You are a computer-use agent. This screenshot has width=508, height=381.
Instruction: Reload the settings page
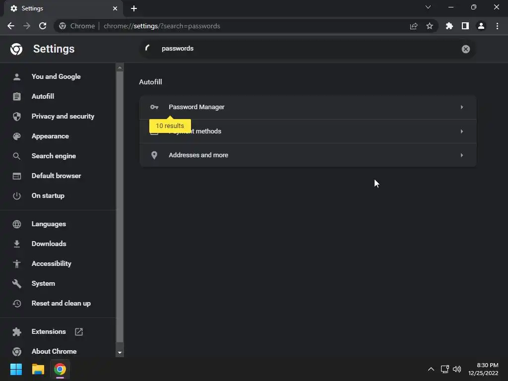pos(43,26)
